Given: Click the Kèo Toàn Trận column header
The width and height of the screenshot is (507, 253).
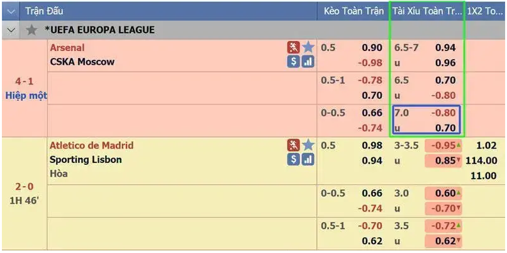Looking at the screenshot, I should click(353, 11).
